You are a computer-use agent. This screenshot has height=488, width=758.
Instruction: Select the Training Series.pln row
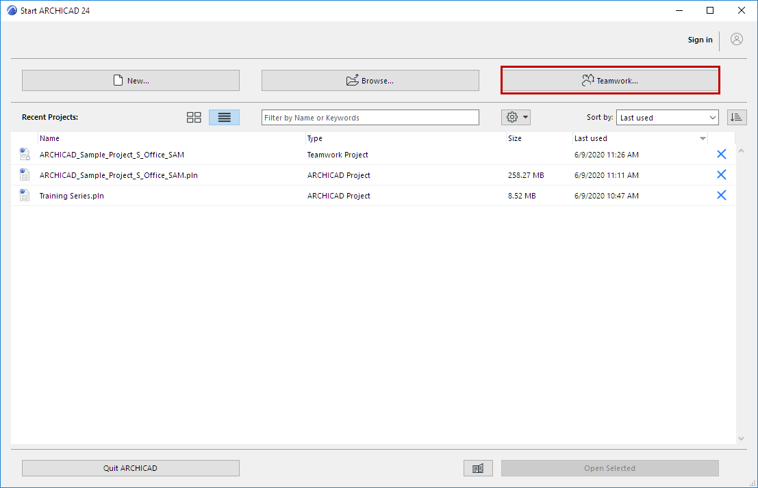pos(373,196)
